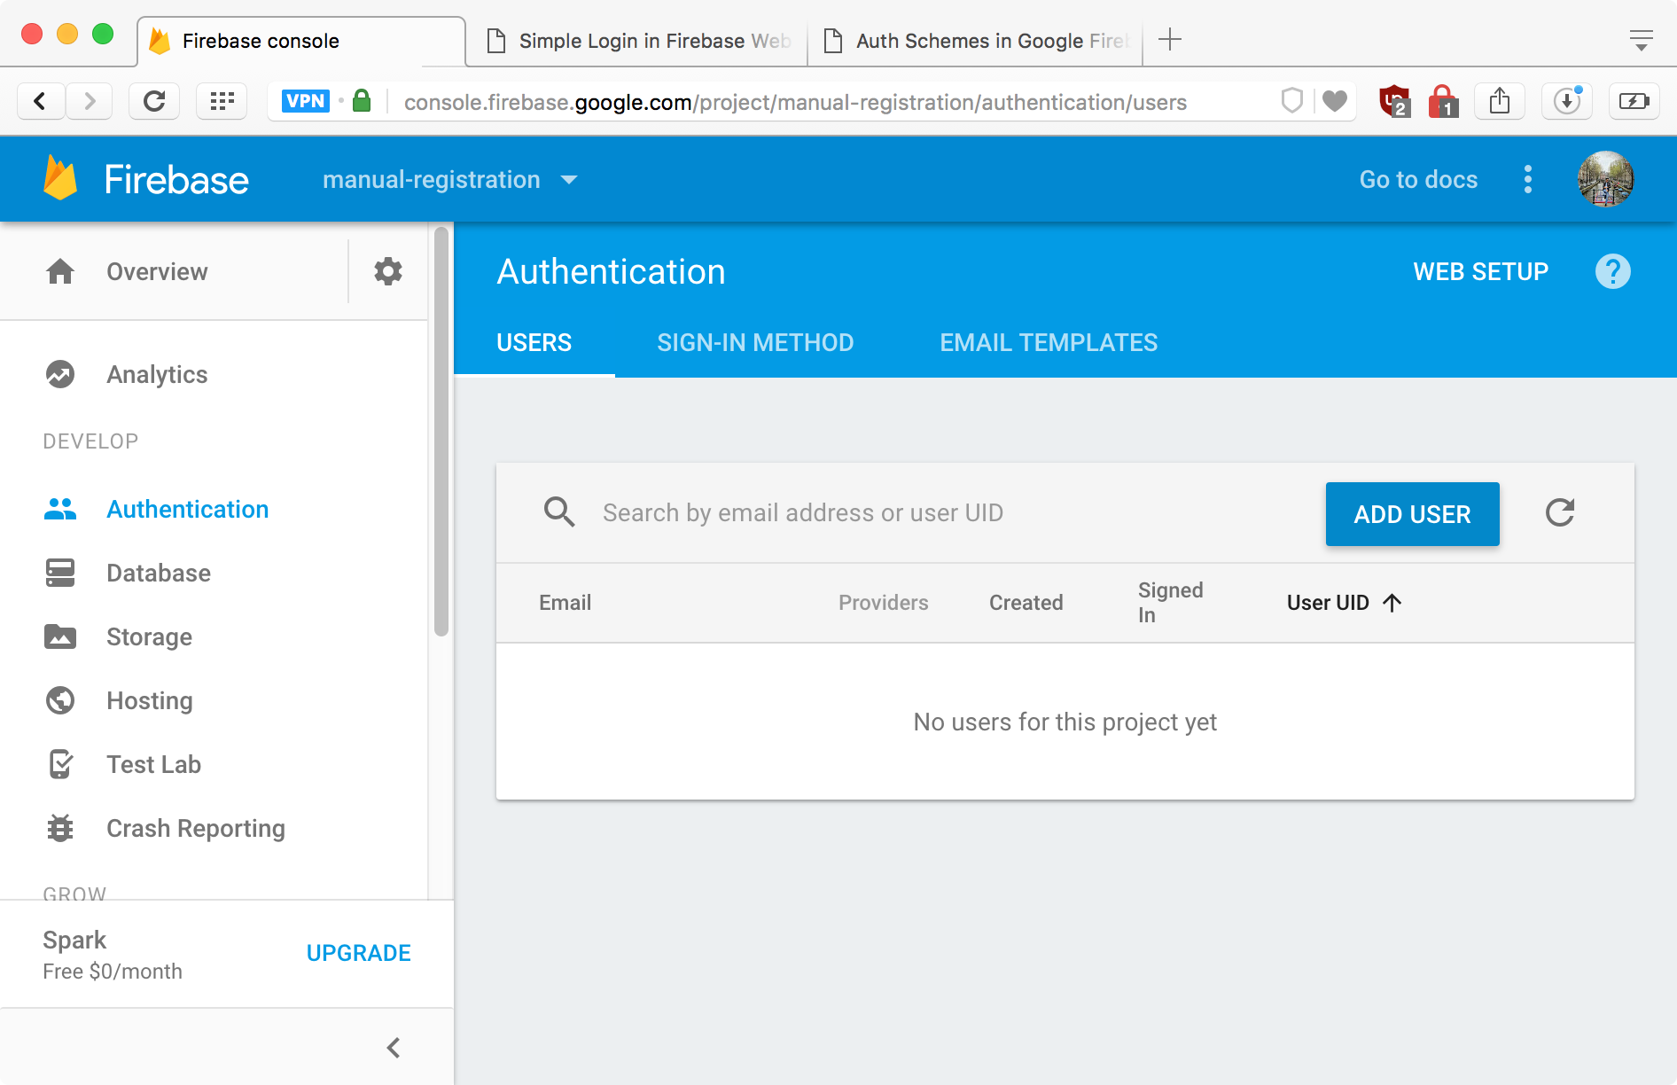Open the red lock extension icon

tap(1443, 101)
